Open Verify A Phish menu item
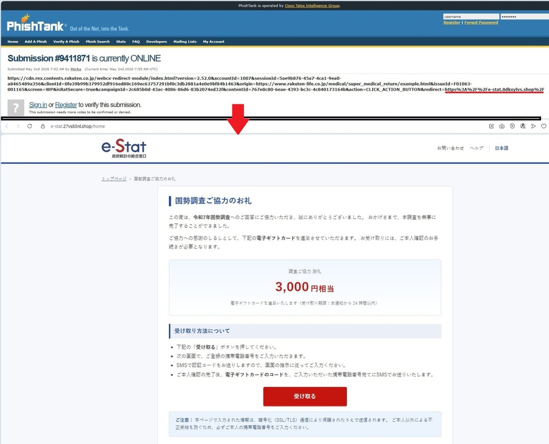The image size is (549, 444). coord(66,42)
